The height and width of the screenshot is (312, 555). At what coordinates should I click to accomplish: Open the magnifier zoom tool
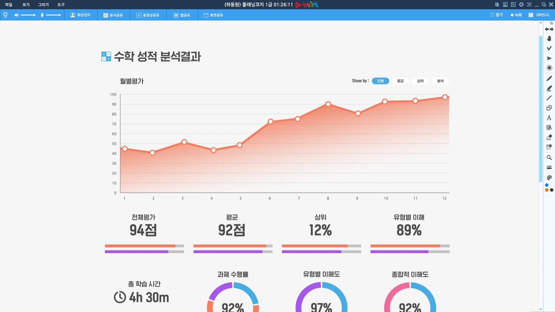pos(549,158)
